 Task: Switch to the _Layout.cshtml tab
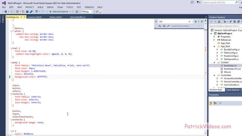click(x=34, y=17)
